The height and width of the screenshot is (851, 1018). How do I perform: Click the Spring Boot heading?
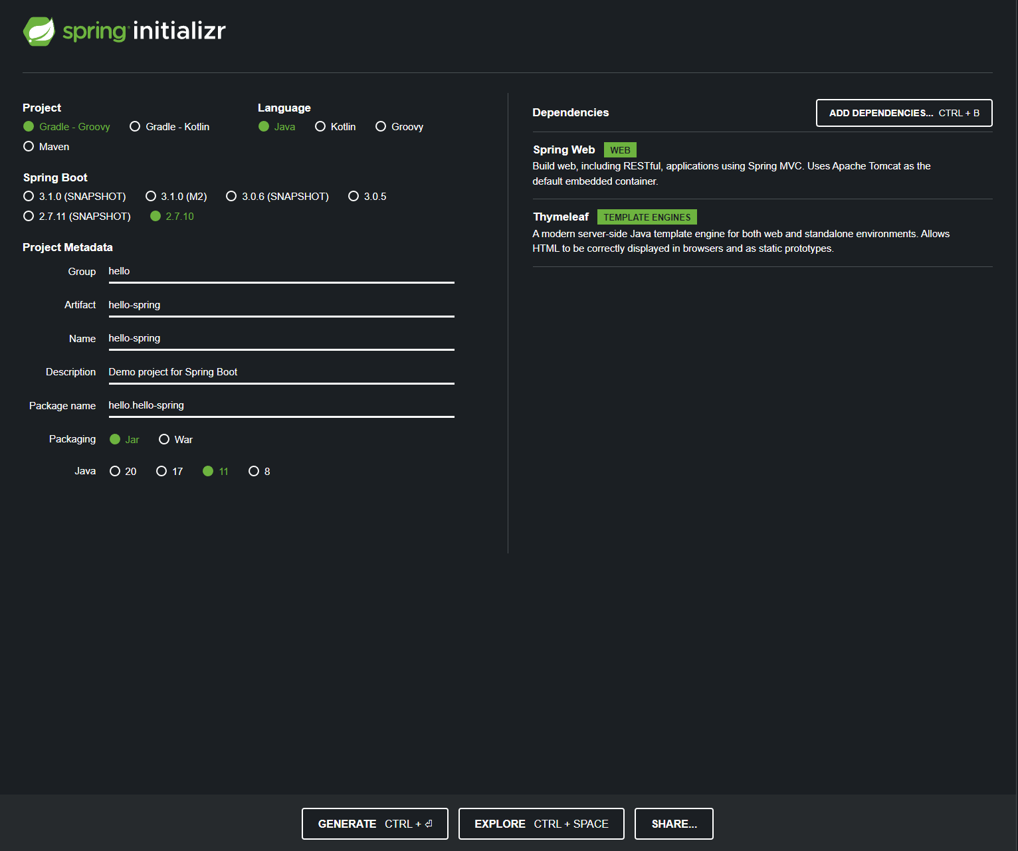55,177
